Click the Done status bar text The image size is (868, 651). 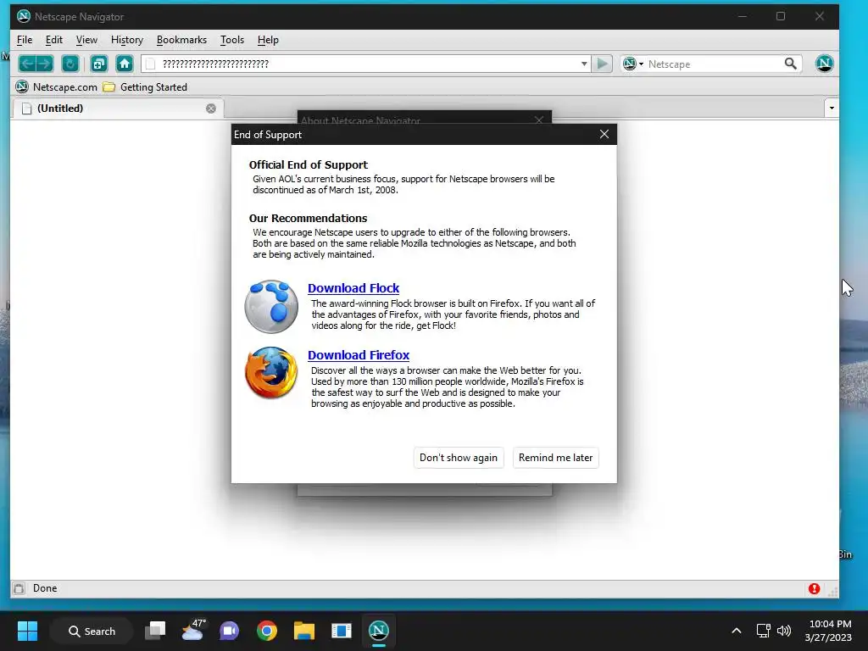pos(45,588)
